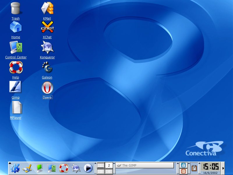Launch Konqueror from the panel
Viewport: 233px width, 175px height.
[76, 168]
